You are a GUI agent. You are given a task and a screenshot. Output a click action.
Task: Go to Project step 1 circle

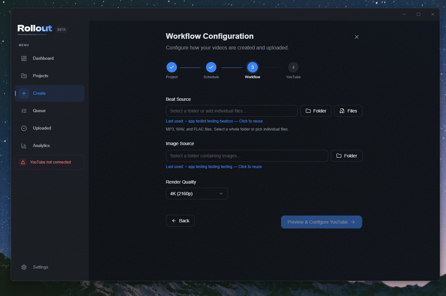172,67
